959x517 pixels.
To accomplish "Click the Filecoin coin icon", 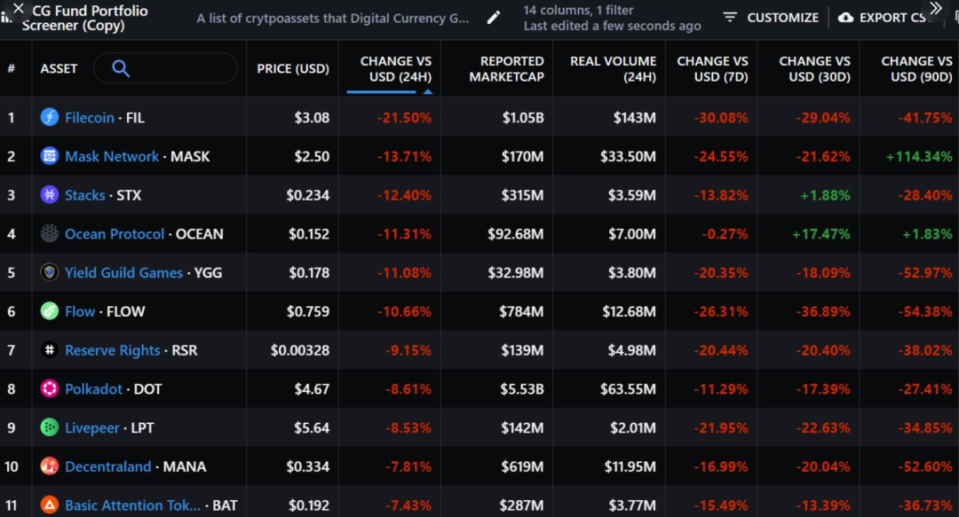I will coord(50,117).
